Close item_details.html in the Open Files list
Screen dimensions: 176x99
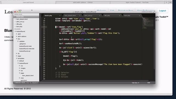click(15, 19)
